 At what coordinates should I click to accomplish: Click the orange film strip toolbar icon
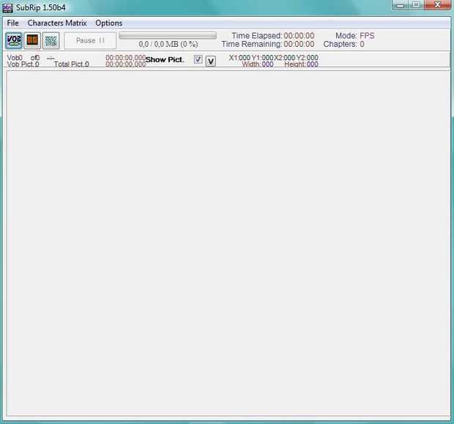[x=32, y=40]
